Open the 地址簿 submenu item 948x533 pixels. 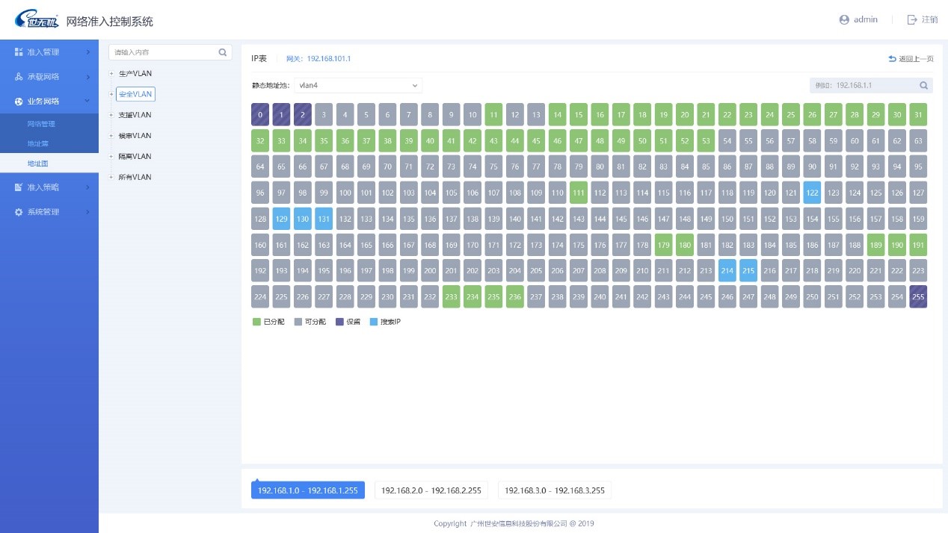[x=38, y=143]
